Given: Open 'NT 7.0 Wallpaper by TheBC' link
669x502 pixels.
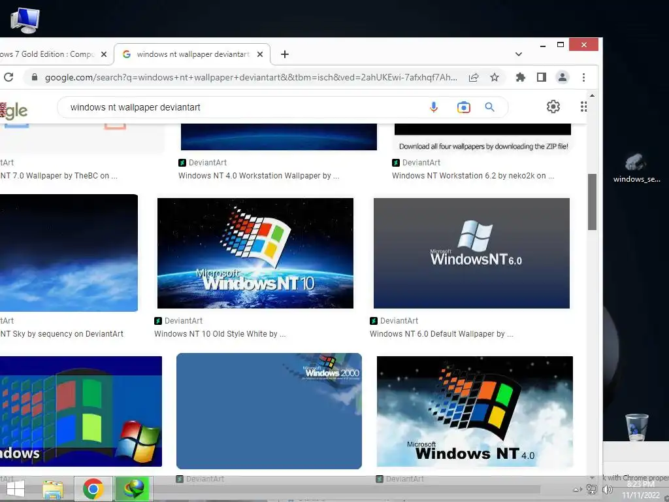Looking at the screenshot, I should point(59,175).
